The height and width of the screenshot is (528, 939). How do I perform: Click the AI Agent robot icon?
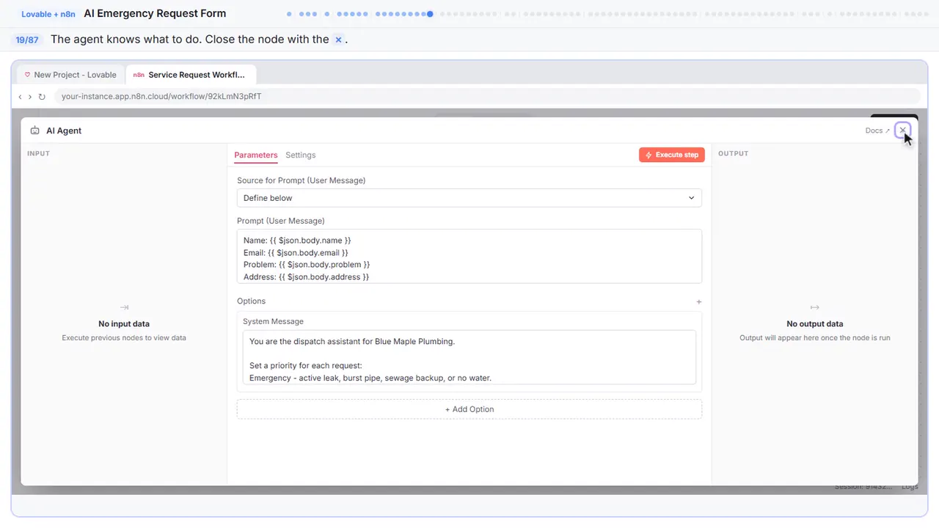(34, 131)
